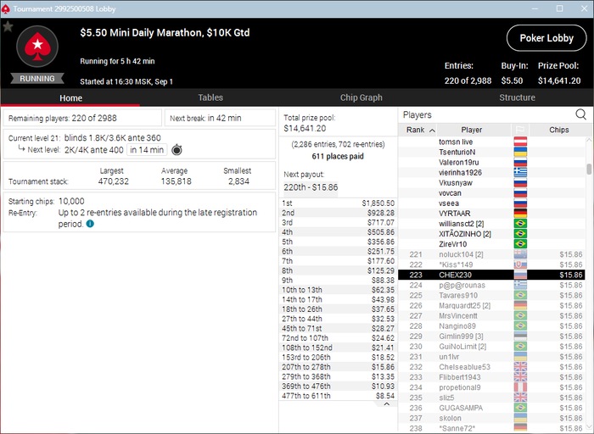Image resolution: width=594 pixels, height=434 pixels.
Task: Click Brazilian flag beside GUGASAMPA
Action: tap(520, 408)
